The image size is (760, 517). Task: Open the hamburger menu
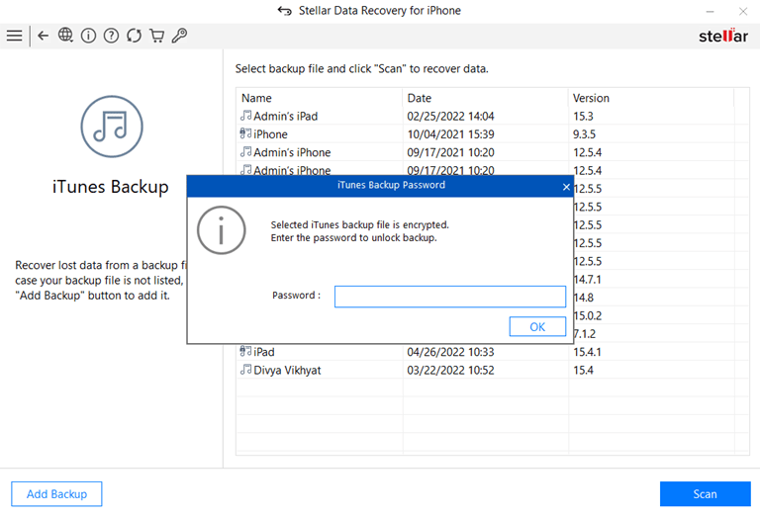tap(14, 36)
